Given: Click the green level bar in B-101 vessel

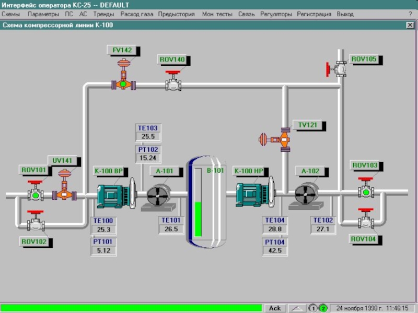Looking at the screenshot, I should point(199,219).
